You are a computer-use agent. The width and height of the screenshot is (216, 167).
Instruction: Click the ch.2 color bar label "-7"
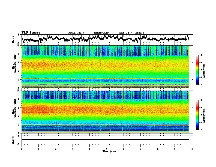pos(201,130)
